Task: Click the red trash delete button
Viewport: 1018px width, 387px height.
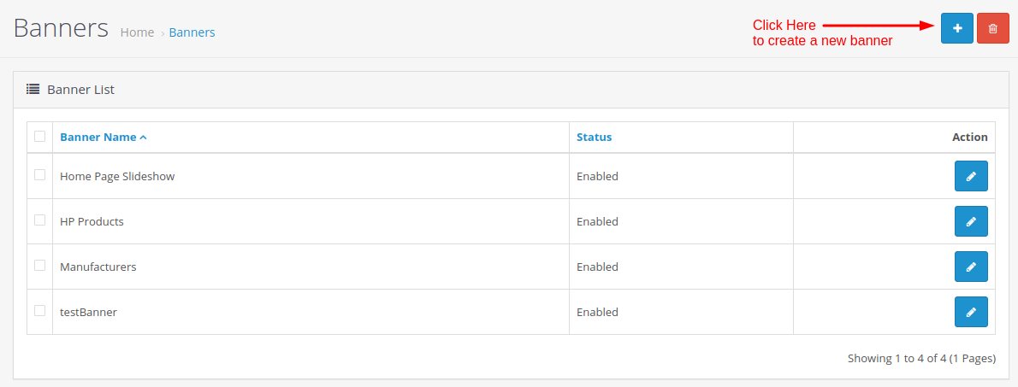Action: pyautogui.click(x=992, y=28)
